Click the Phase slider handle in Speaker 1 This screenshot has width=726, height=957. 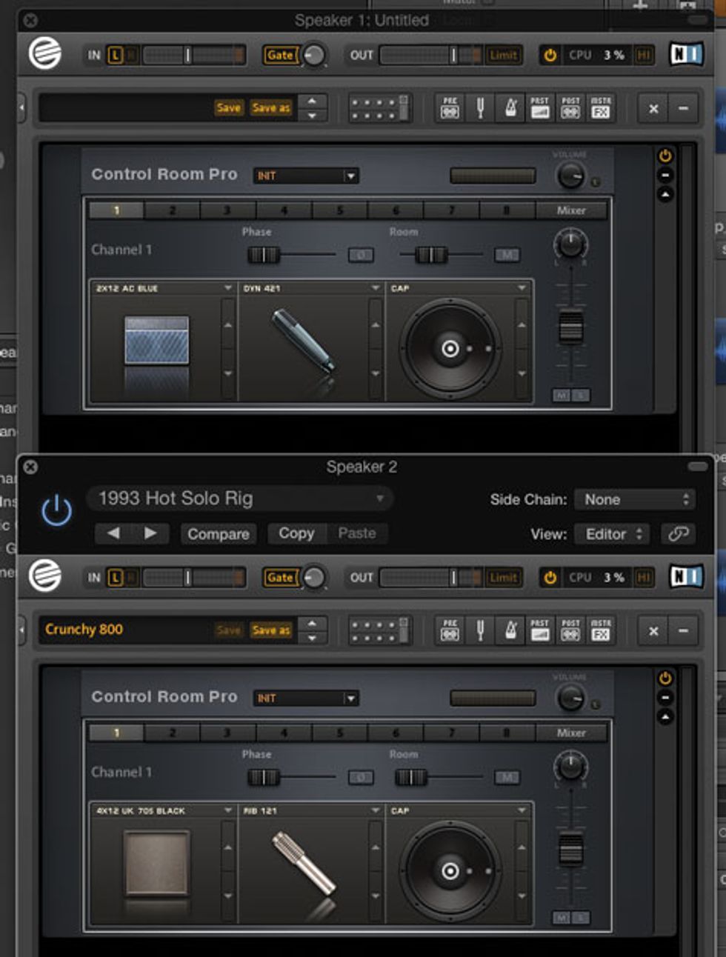(263, 255)
